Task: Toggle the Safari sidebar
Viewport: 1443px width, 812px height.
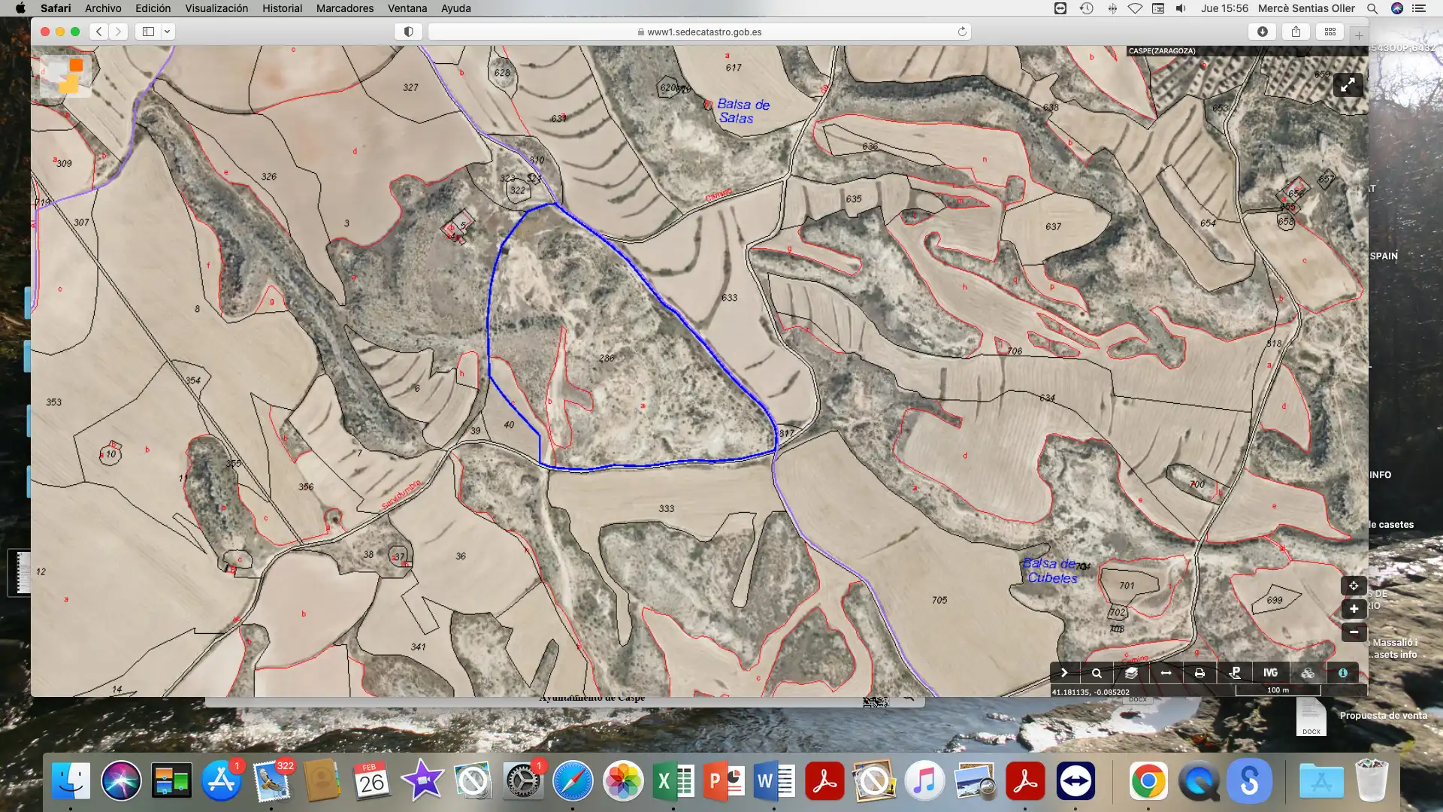Action: pyautogui.click(x=148, y=32)
